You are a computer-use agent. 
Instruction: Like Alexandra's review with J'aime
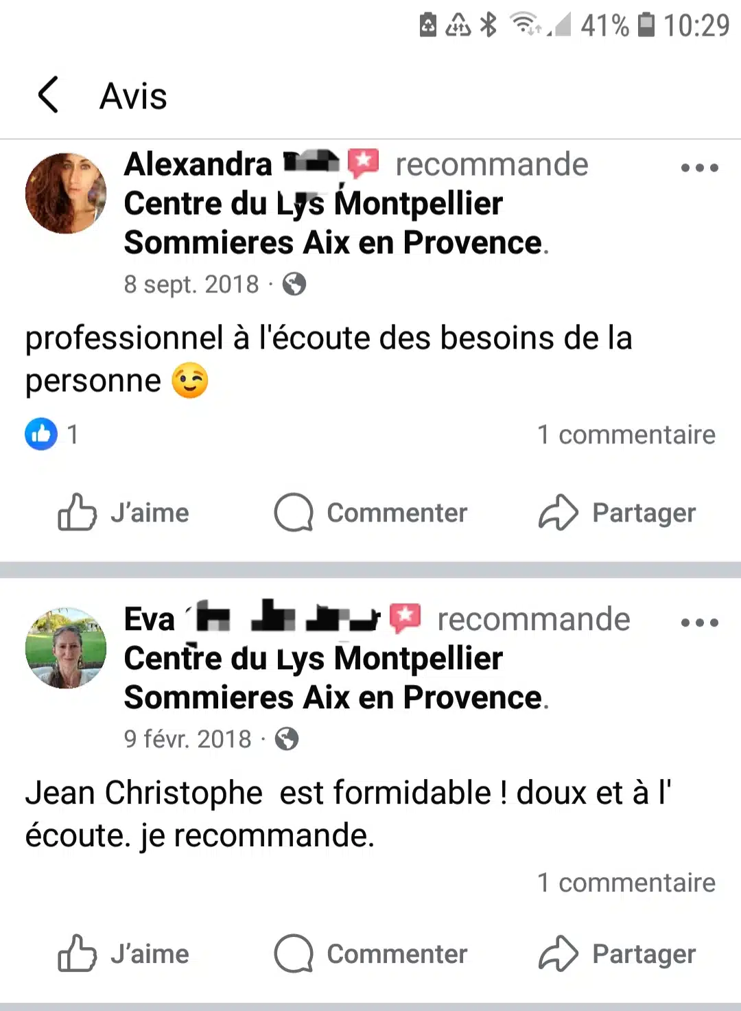tap(124, 513)
